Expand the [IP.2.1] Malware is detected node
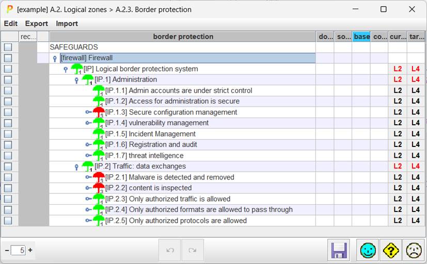 pyautogui.click(x=88, y=177)
